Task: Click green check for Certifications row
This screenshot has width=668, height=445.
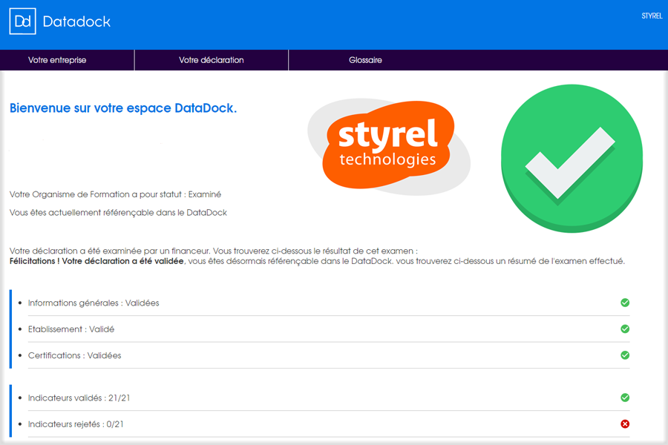Action: pyautogui.click(x=625, y=355)
